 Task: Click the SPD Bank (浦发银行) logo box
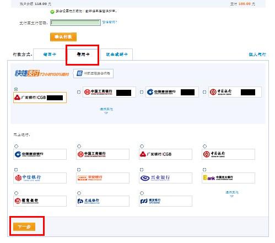(x=165, y=201)
